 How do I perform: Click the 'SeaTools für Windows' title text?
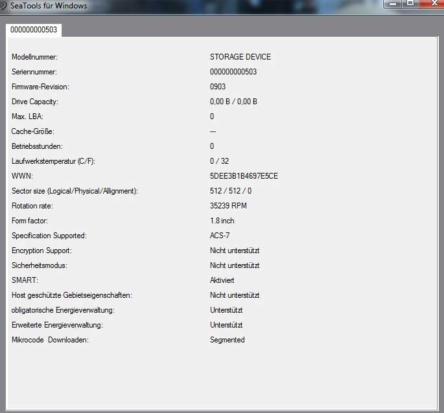pos(49,6)
